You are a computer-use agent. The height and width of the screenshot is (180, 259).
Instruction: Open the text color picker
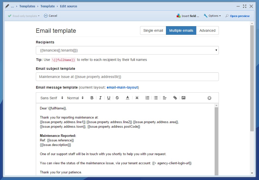point(128,98)
